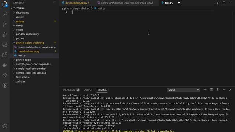This screenshot has width=235, height=132.
Task: Split the terminal
Action: point(211,89)
